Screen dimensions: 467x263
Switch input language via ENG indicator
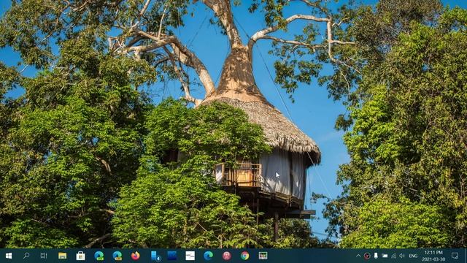[x=413, y=256]
